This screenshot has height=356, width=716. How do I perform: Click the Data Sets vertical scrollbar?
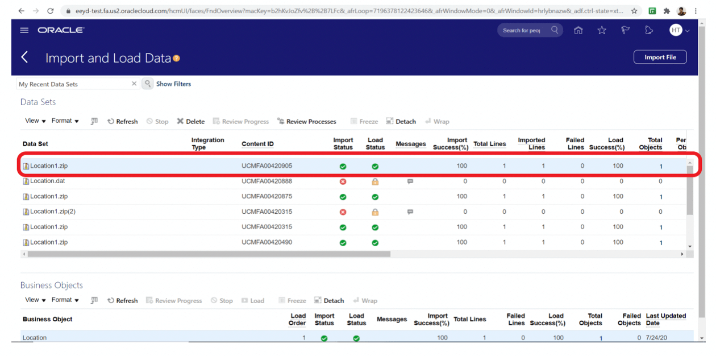click(x=690, y=189)
